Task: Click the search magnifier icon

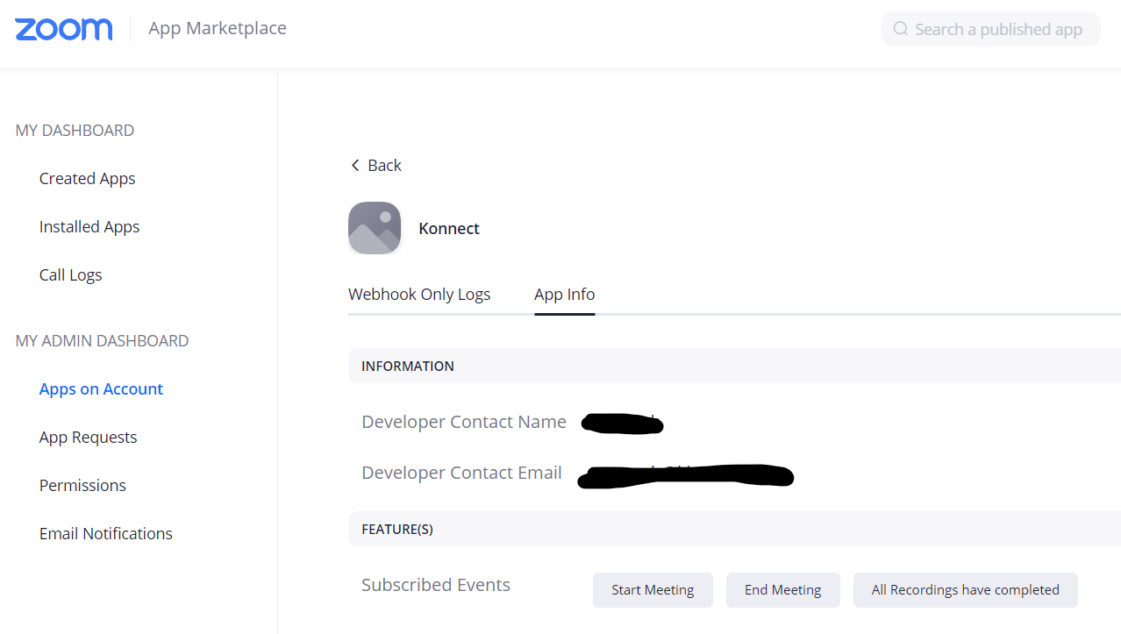Action: click(x=900, y=29)
